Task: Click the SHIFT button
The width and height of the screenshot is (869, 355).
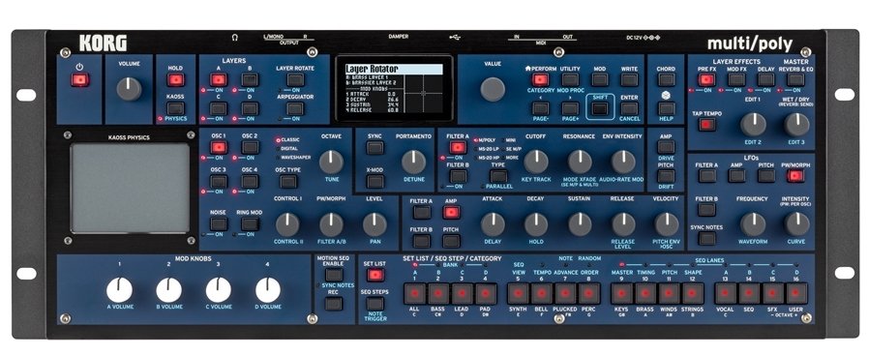Action: point(600,108)
